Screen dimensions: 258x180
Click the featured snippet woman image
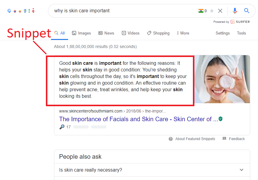click(x=222, y=79)
